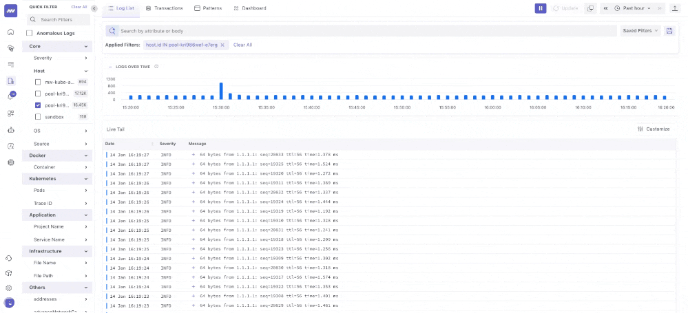688x313 pixels.
Task: Click the Middleware logo icon
Action: pos(10,10)
